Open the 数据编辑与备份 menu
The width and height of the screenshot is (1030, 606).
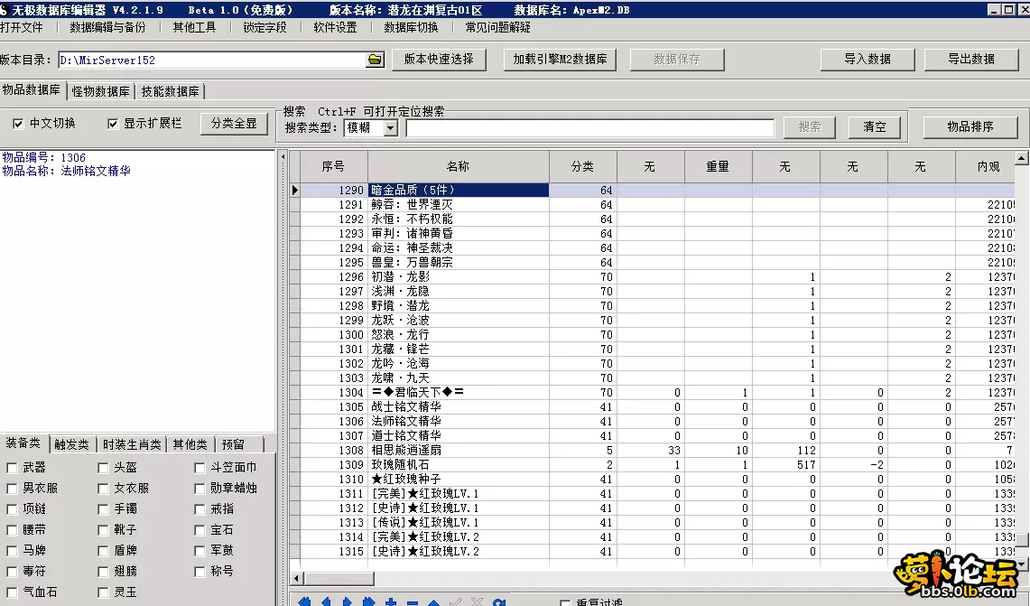(107, 28)
